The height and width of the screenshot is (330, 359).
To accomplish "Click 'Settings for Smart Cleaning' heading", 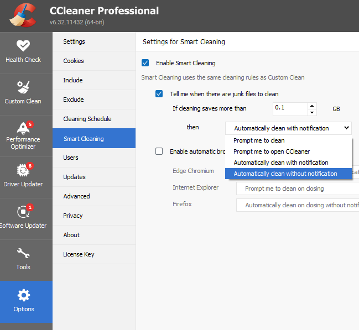I will (x=184, y=42).
